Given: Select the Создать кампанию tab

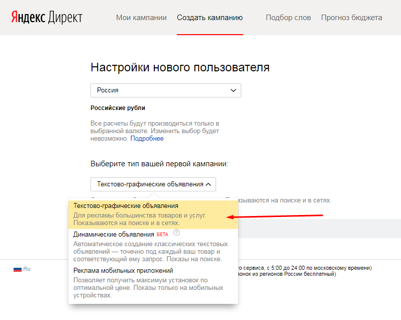Looking at the screenshot, I should (210, 18).
